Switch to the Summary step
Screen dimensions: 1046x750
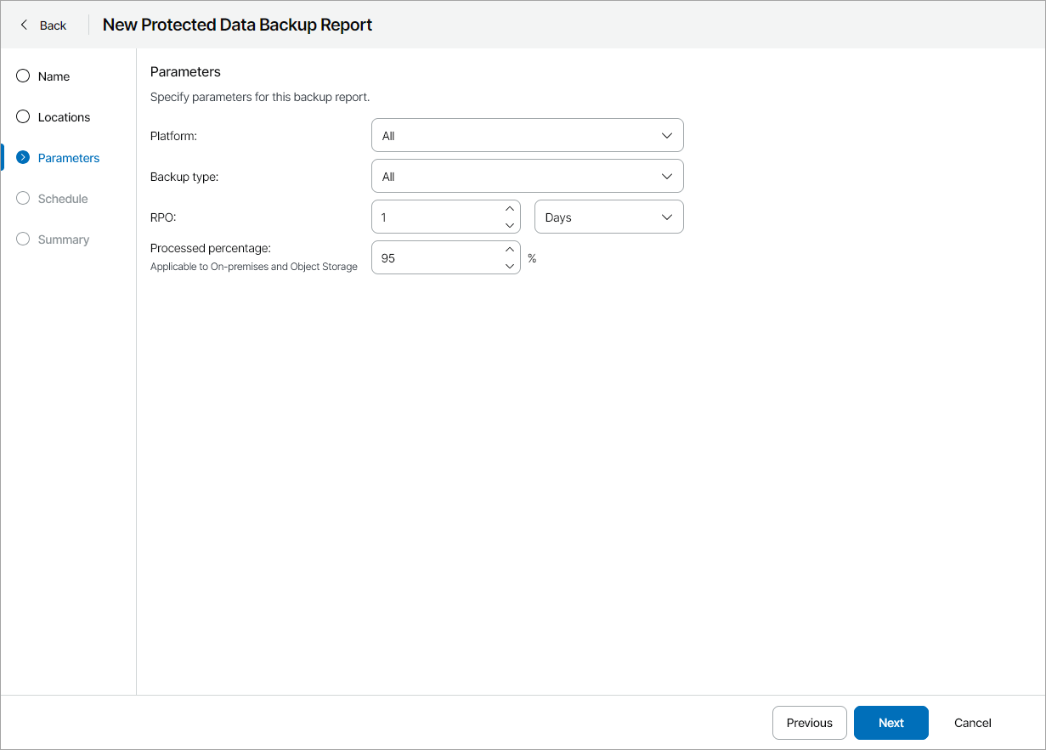[x=64, y=239]
